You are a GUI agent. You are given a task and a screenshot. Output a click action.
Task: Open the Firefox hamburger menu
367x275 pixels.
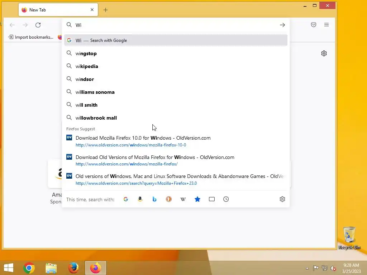[327, 25]
